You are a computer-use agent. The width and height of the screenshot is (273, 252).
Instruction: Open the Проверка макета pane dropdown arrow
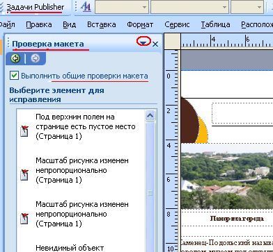pos(143,42)
